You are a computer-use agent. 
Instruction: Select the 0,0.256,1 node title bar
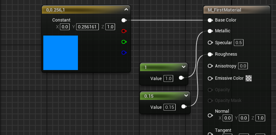pyautogui.click(x=86, y=10)
